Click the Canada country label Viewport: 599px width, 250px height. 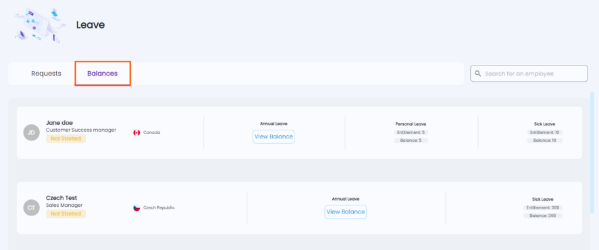[152, 132]
